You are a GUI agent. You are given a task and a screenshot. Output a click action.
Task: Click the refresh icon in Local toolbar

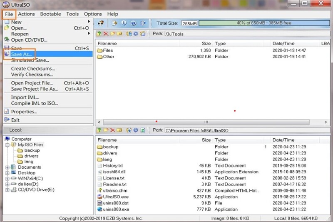143,130
